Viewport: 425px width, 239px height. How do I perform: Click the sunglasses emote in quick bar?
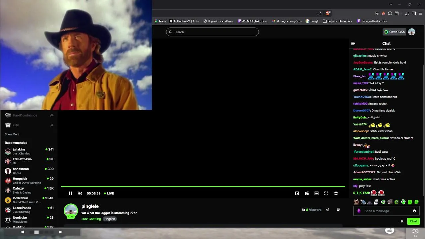tap(376, 202)
